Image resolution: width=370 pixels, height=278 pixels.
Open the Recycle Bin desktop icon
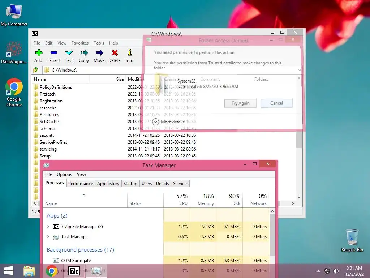352,240
